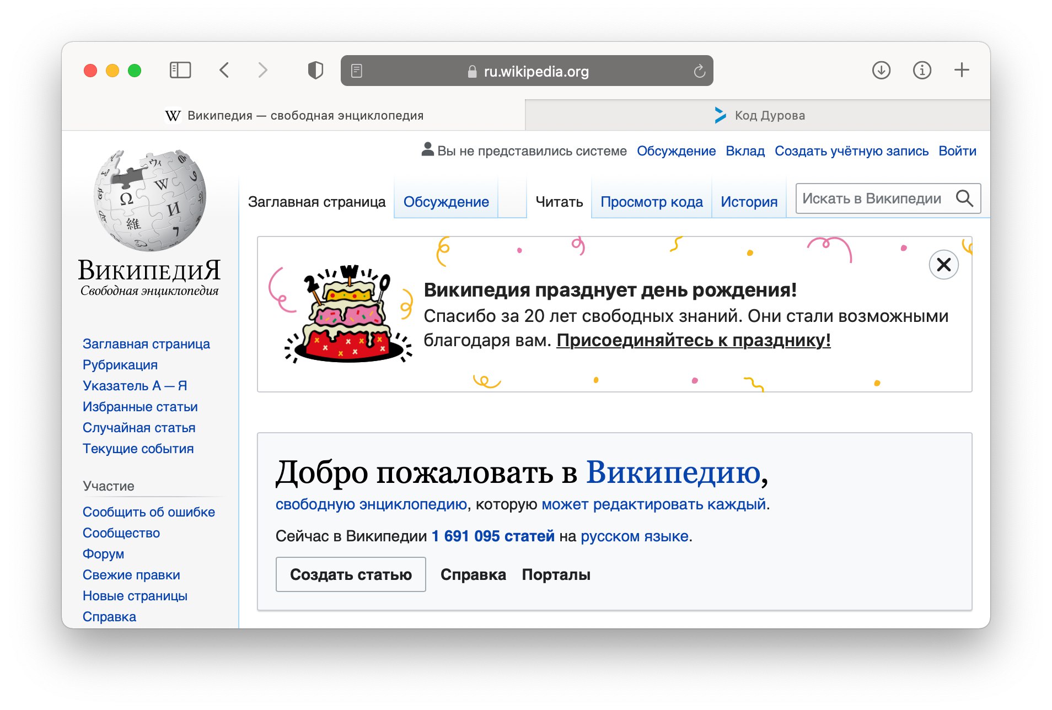
Task: Open Текущие события in sidebar
Action: (x=138, y=449)
